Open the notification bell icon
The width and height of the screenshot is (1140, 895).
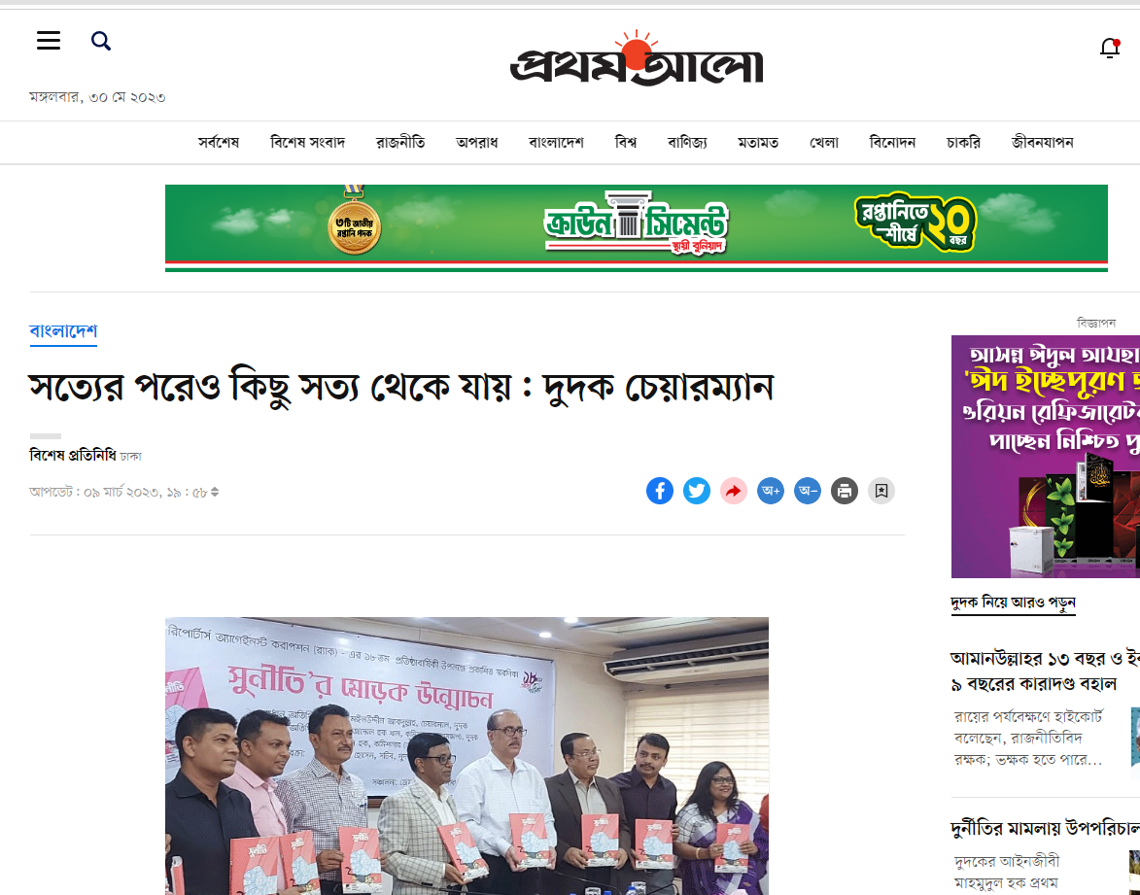point(1110,48)
